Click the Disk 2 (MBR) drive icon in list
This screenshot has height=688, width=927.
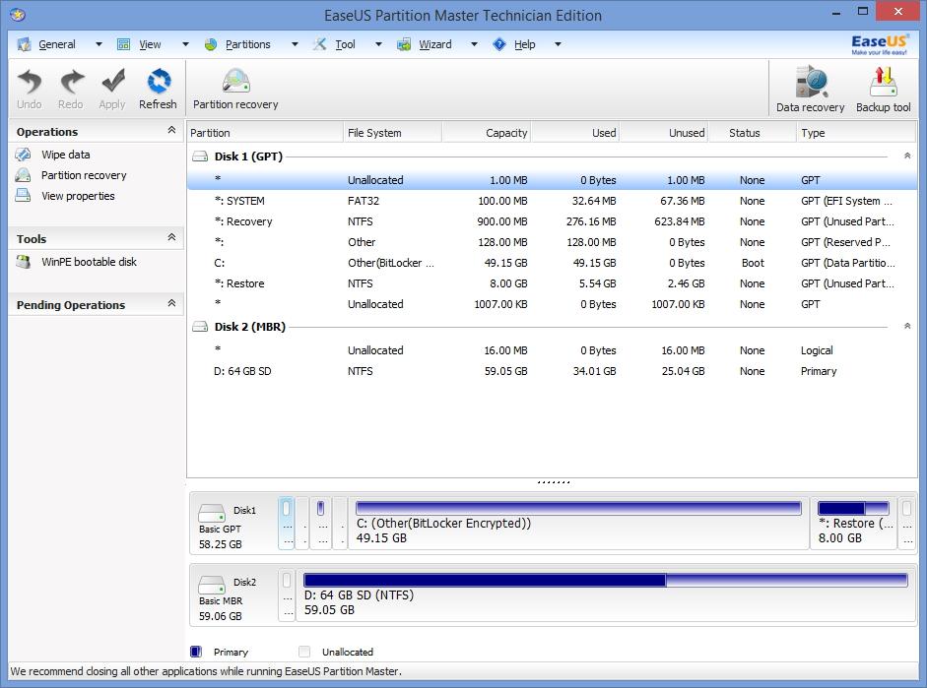(x=200, y=327)
